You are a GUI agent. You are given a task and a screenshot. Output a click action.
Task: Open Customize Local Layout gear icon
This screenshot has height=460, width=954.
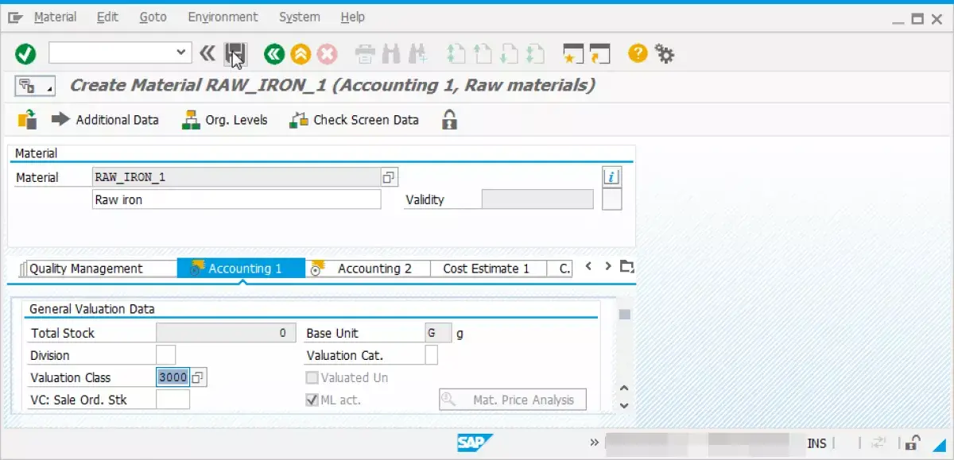664,54
